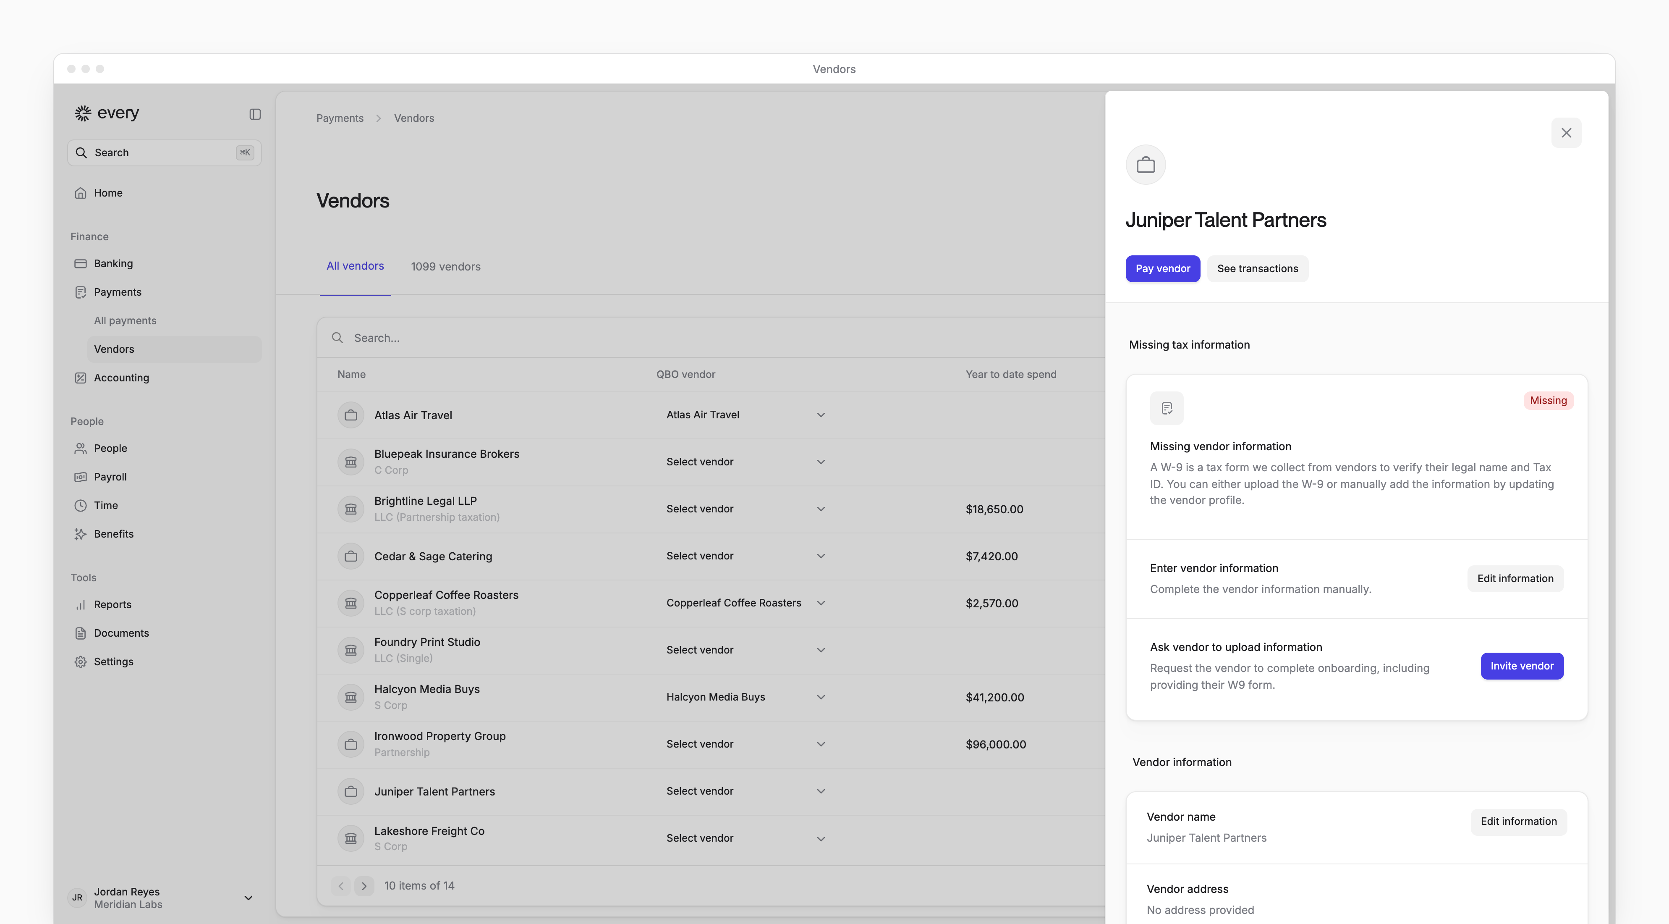Close the Juniper Talent Partners panel
Screen dimensions: 1669x924
[1566, 132]
